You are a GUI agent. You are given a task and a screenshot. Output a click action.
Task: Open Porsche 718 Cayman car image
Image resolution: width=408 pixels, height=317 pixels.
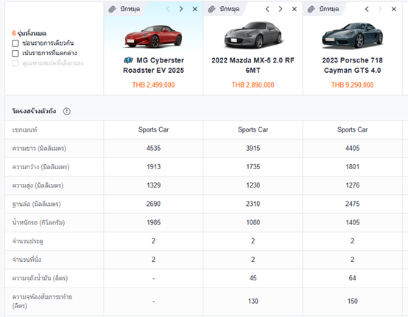click(x=352, y=35)
